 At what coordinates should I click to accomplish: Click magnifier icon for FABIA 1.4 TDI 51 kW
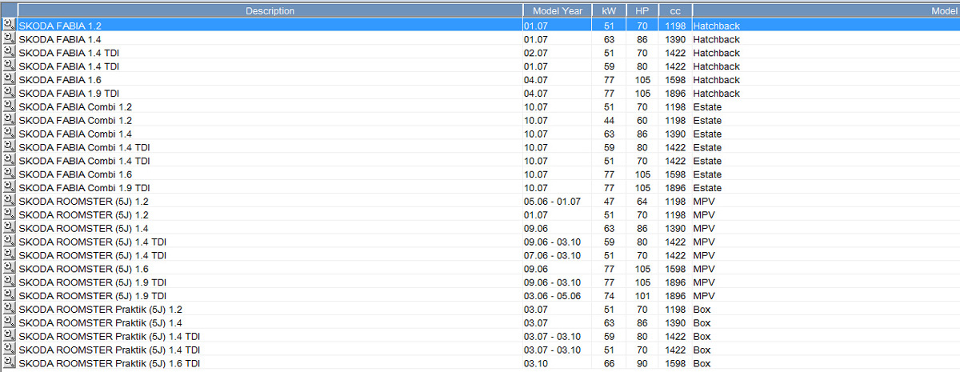(8, 53)
